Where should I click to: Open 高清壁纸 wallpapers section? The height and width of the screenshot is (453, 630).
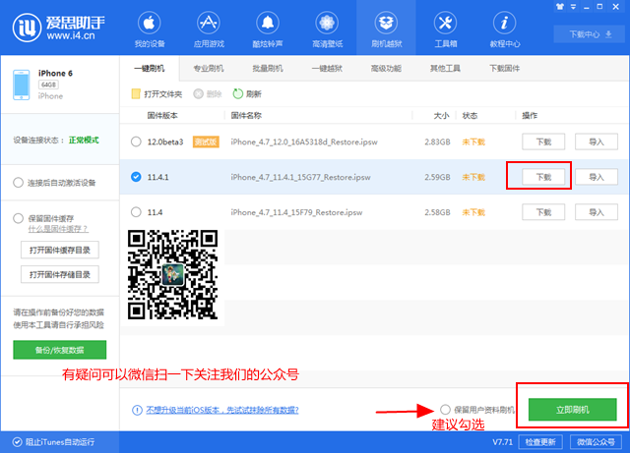click(327, 29)
